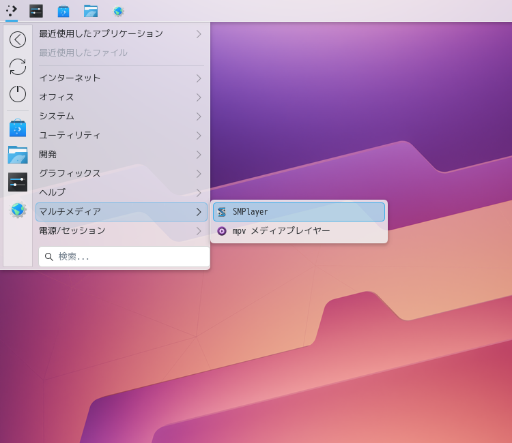Click the SMPlayer app icon in submenu
Image resolution: width=512 pixels, height=443 pixels.
tap(222, 212)
